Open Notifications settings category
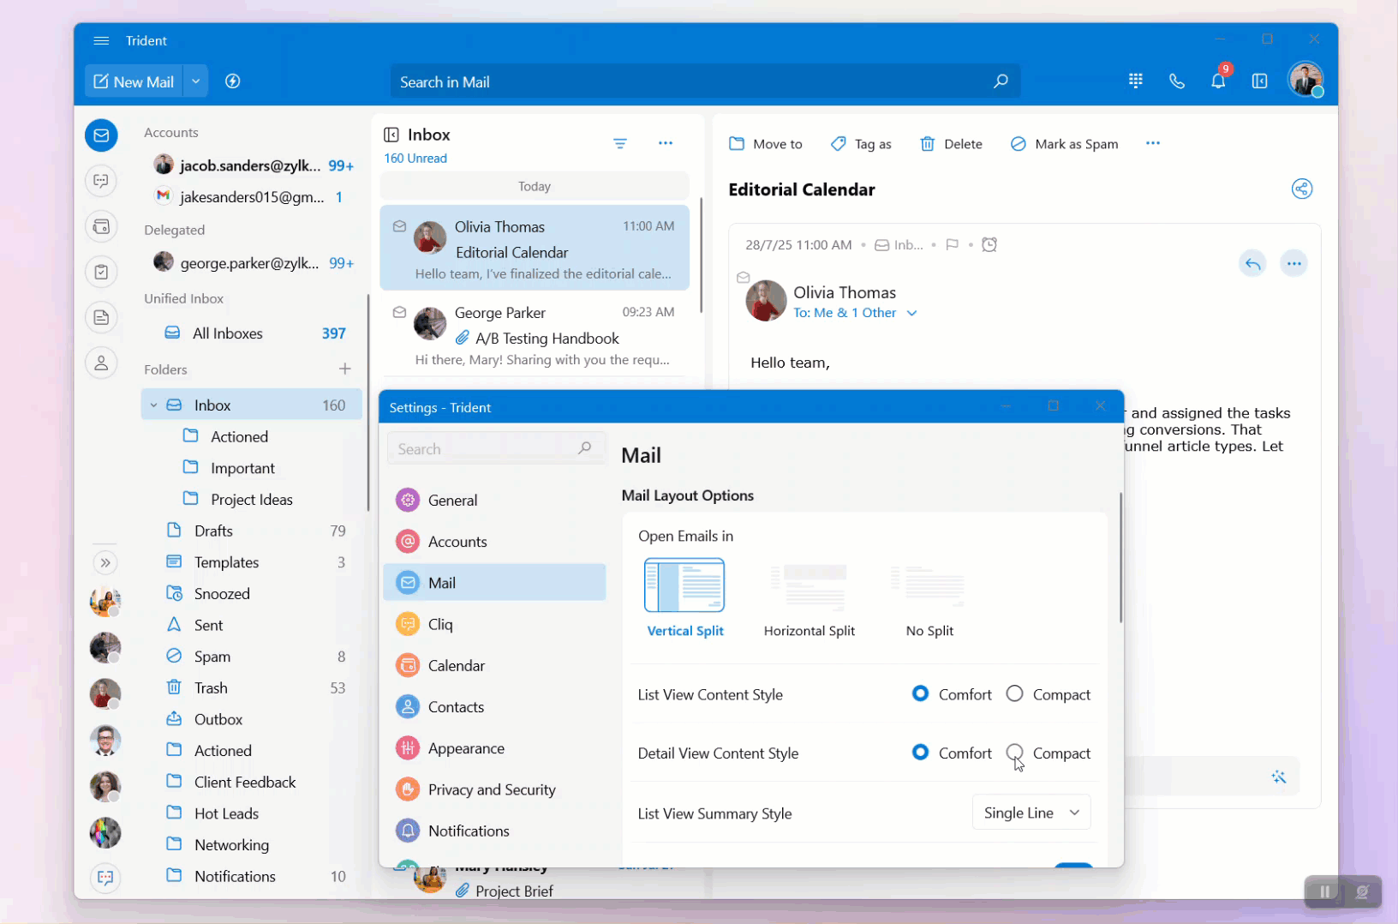Screen dimensions: 1398x924 point(494,831)
